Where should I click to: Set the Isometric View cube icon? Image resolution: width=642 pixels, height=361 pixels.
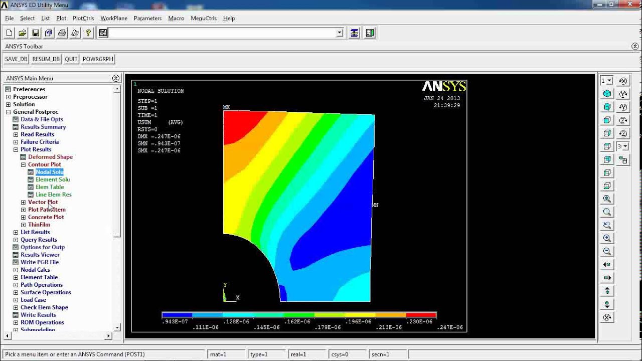tap(607, 94)
